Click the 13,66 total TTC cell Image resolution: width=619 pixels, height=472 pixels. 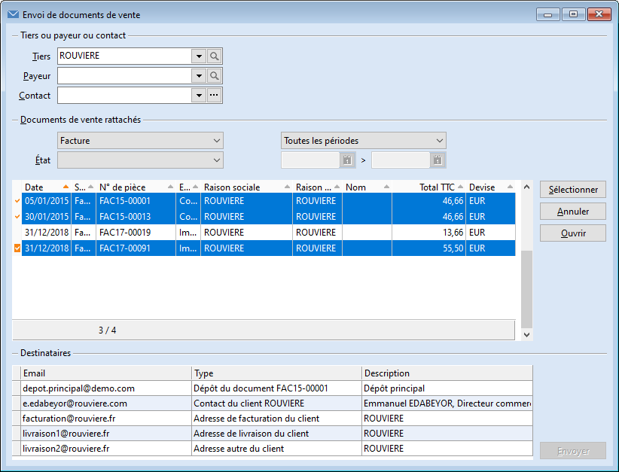click(428, 233)
